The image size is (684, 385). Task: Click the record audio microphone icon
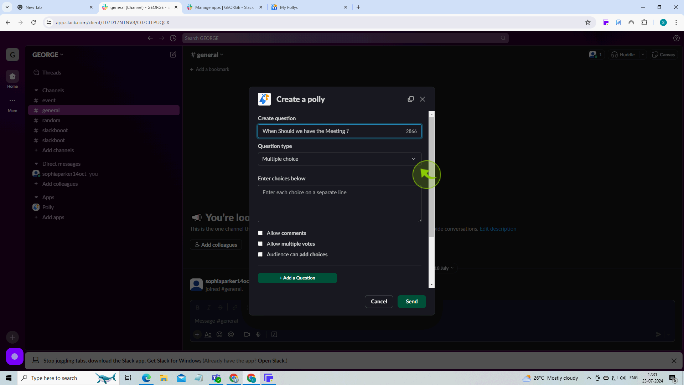(258, 334)
